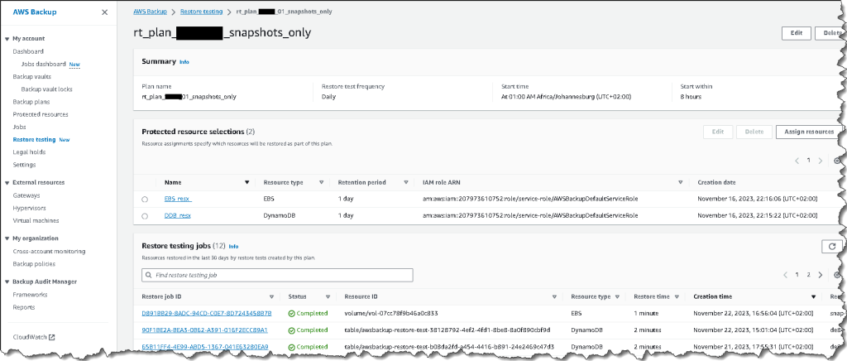Image resolution: width=847 pixels, height=361 pixels.
Task: Sort selections by Retention period column
Action: [x=405, y=183]
